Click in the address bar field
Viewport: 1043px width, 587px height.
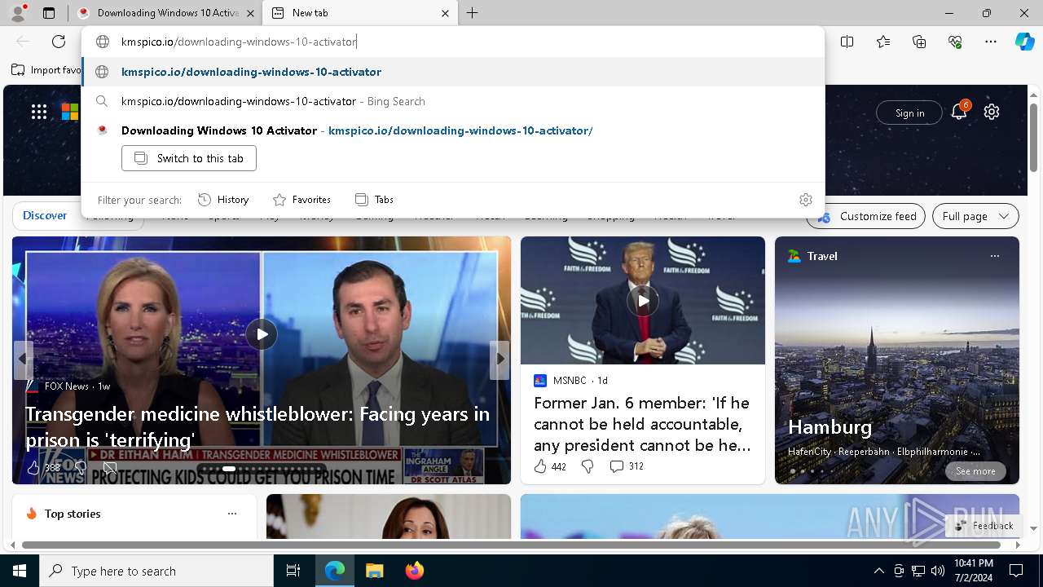tap(454, 42)
